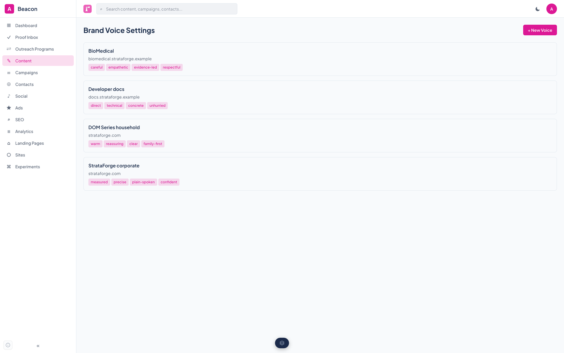Open the DOM Series household voice
Screen dimensions: 564x353
pyautogui.click(x=320, y=136)
